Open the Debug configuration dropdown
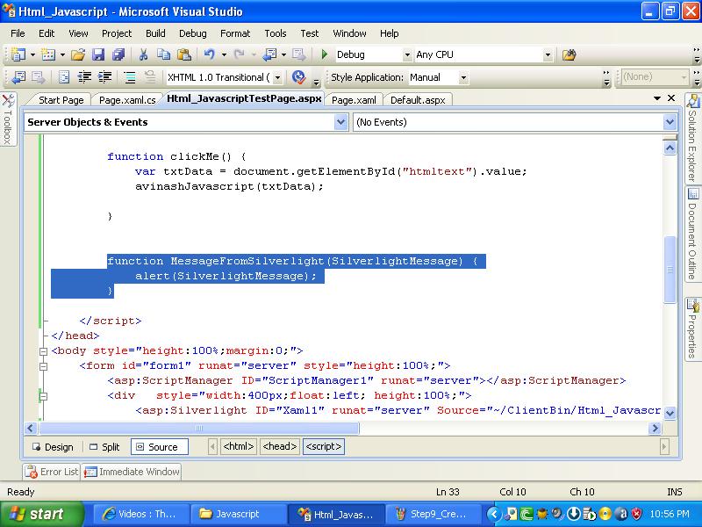The width and height of the screenshot is (702, 527). [x=407, y=54]
